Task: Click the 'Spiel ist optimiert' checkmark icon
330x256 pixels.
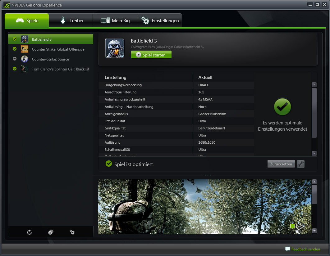Action: pyautogui.click(x=108, y=164)
